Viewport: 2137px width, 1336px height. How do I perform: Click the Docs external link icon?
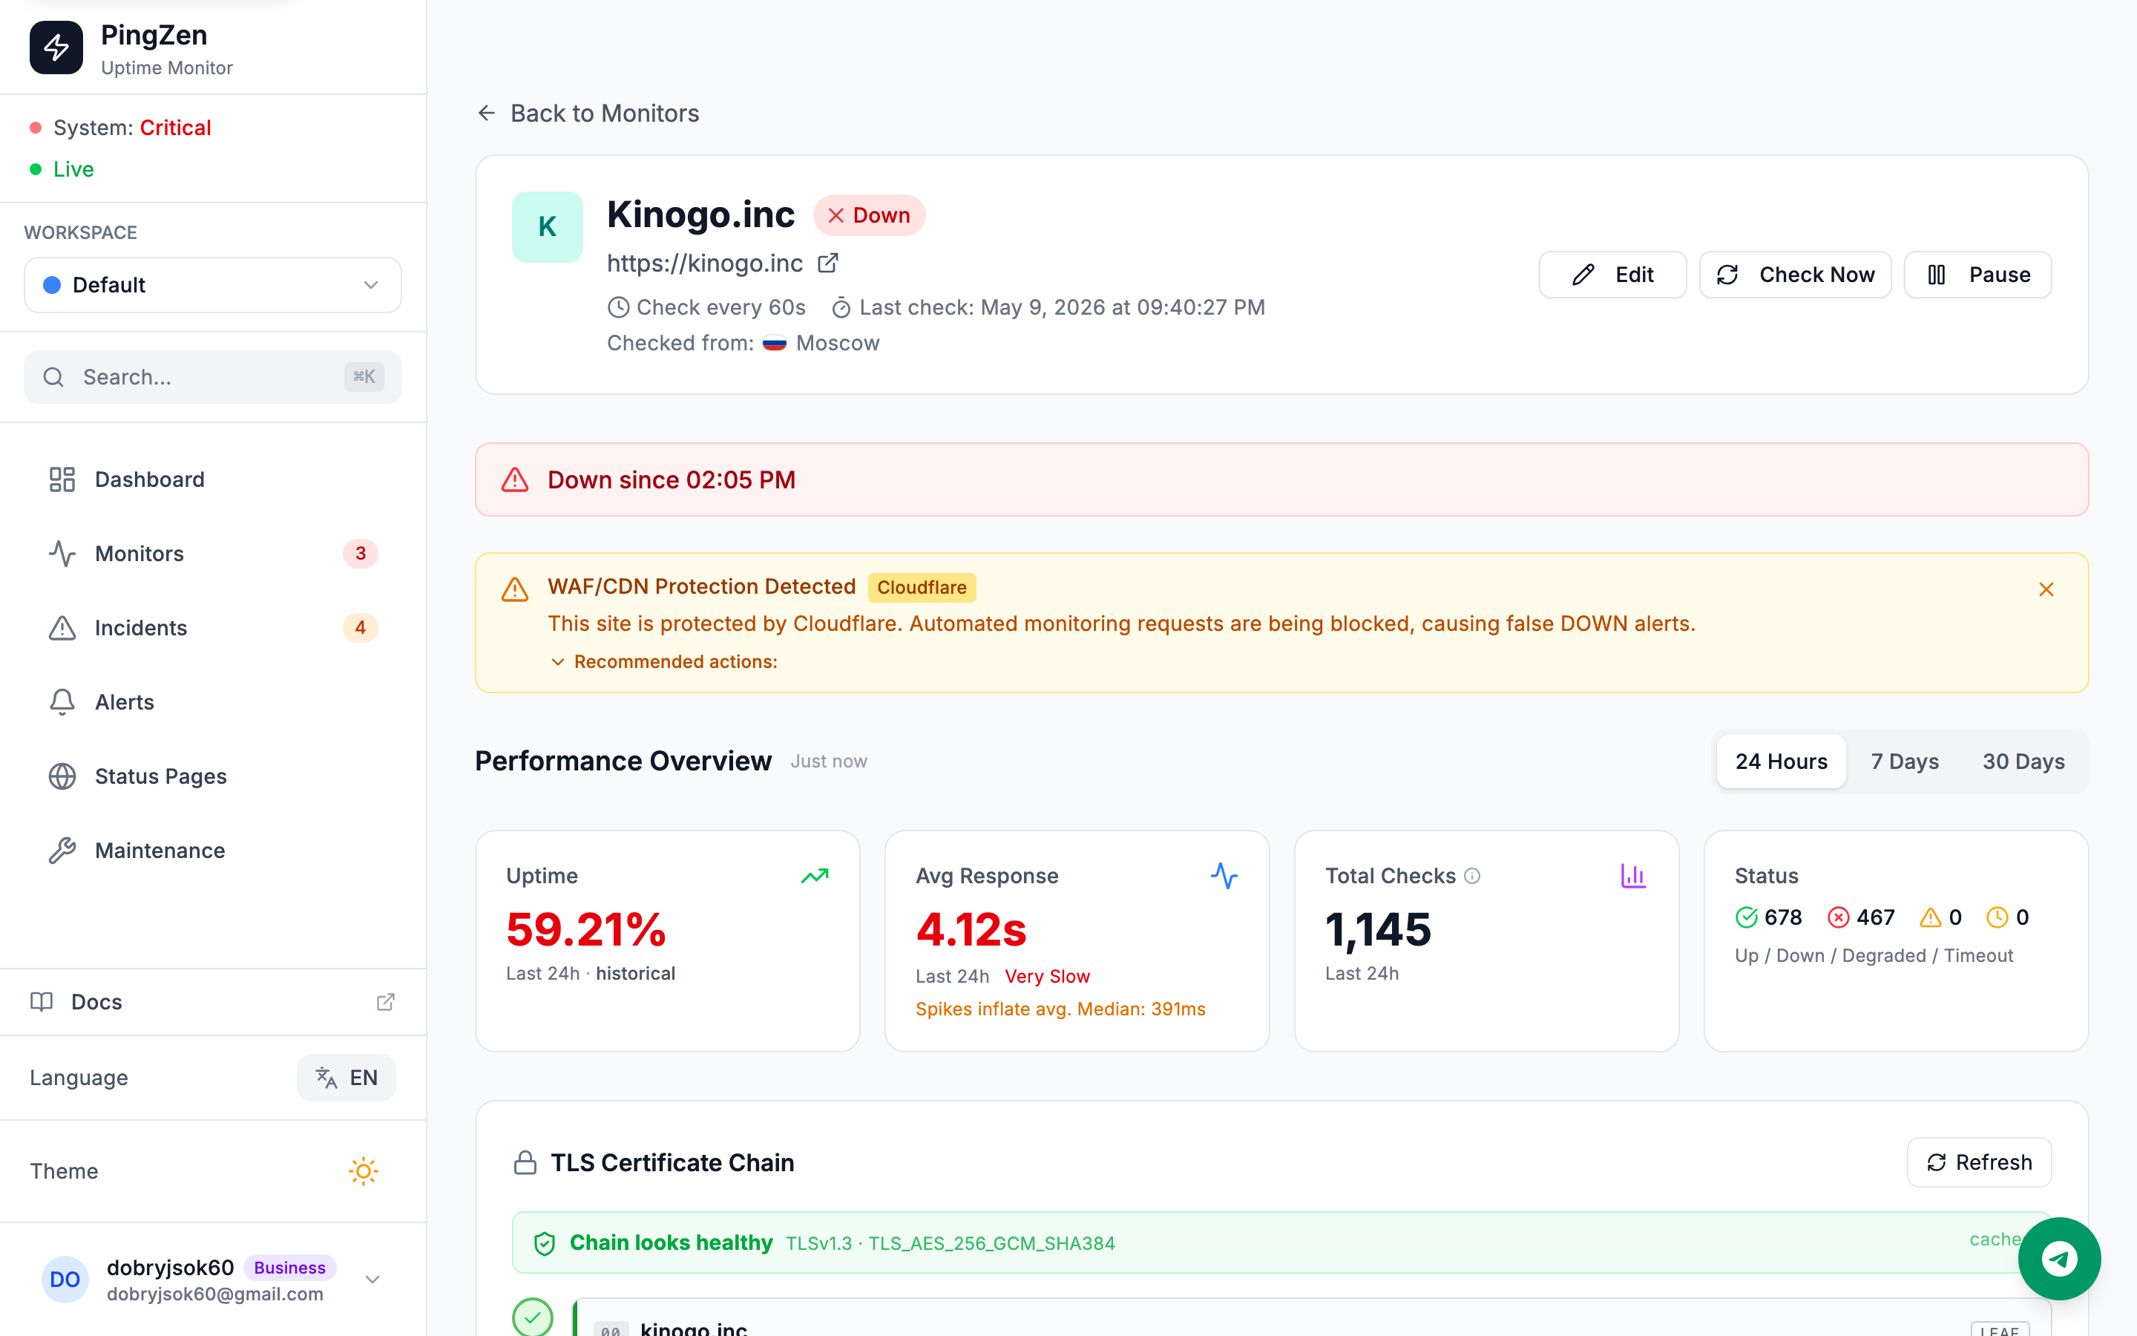385,1002
